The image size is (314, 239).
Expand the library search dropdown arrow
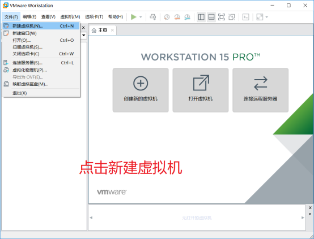point(84,36)
